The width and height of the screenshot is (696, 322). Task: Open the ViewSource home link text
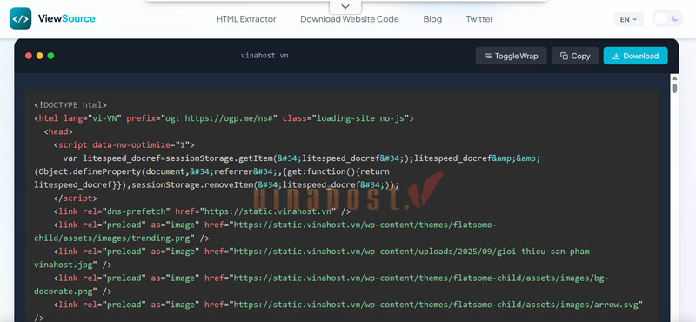coord(67,18)
